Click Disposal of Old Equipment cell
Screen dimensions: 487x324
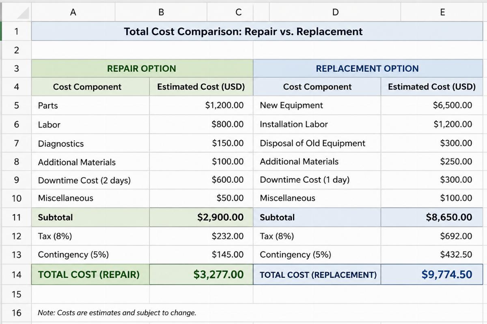317,143
